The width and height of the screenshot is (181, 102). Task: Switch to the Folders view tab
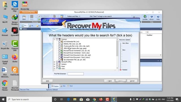click(25, 25)
